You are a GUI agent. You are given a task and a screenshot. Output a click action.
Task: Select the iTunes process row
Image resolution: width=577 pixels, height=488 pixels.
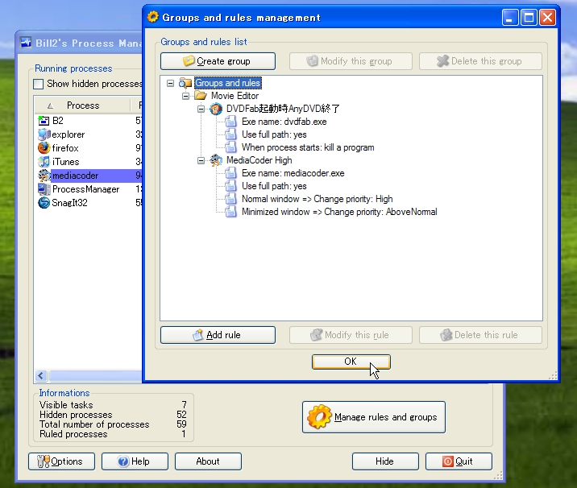click(89, 161)
